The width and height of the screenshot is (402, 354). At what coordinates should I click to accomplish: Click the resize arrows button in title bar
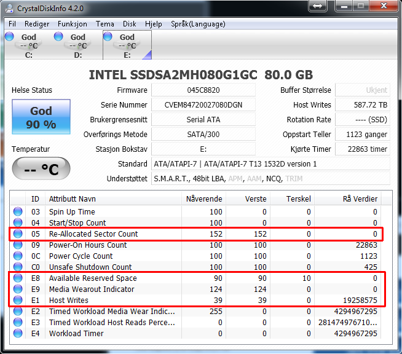pos(317,6)
